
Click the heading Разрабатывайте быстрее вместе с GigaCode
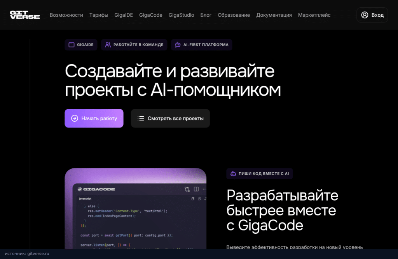(282, 210)
